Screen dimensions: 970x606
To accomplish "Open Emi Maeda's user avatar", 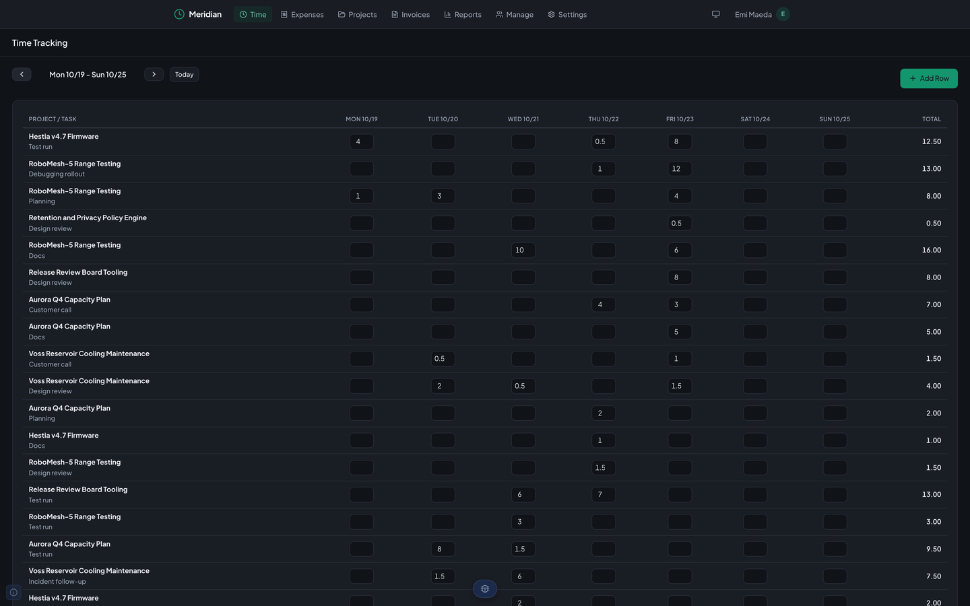I will 783,14.
